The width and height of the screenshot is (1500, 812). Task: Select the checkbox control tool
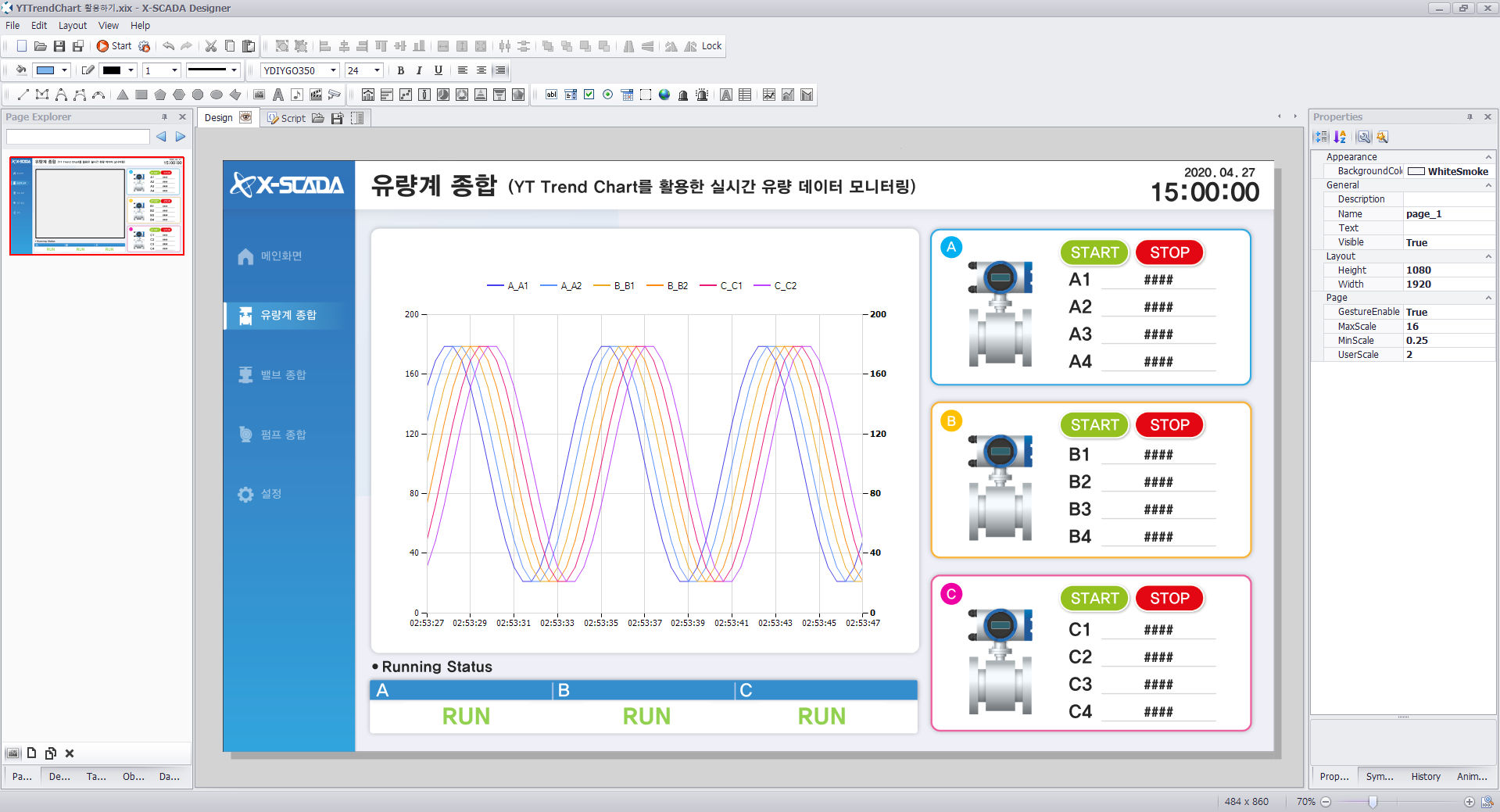pyautogui.click(x=589, y=95)
